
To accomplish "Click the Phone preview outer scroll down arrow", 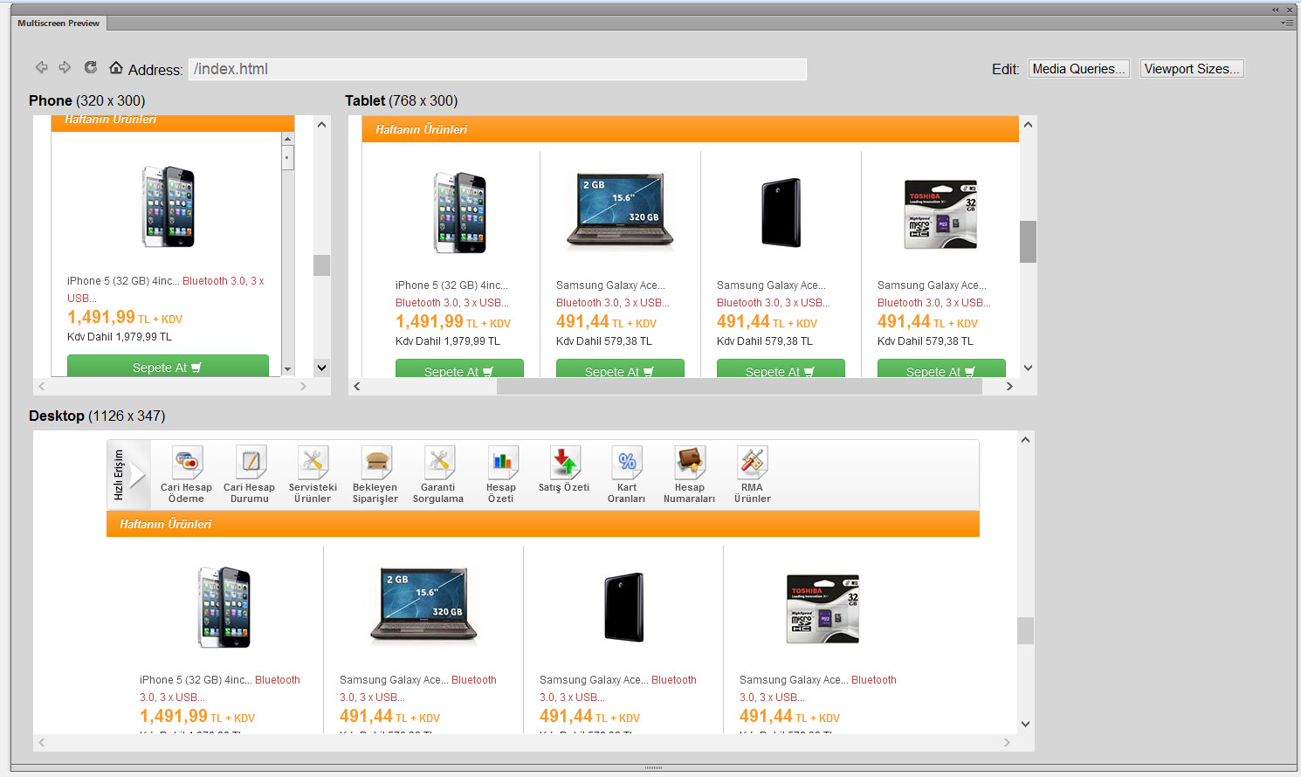I will tap(321, 368).
